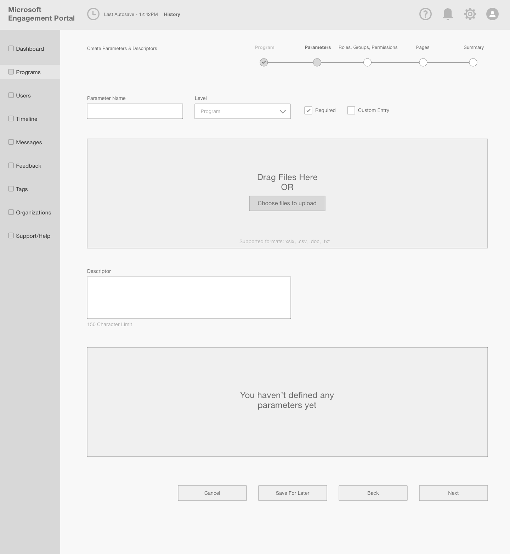This screenshot has width=510, height=554.
Task: Click the Pages step label
Action: point(423,47)
